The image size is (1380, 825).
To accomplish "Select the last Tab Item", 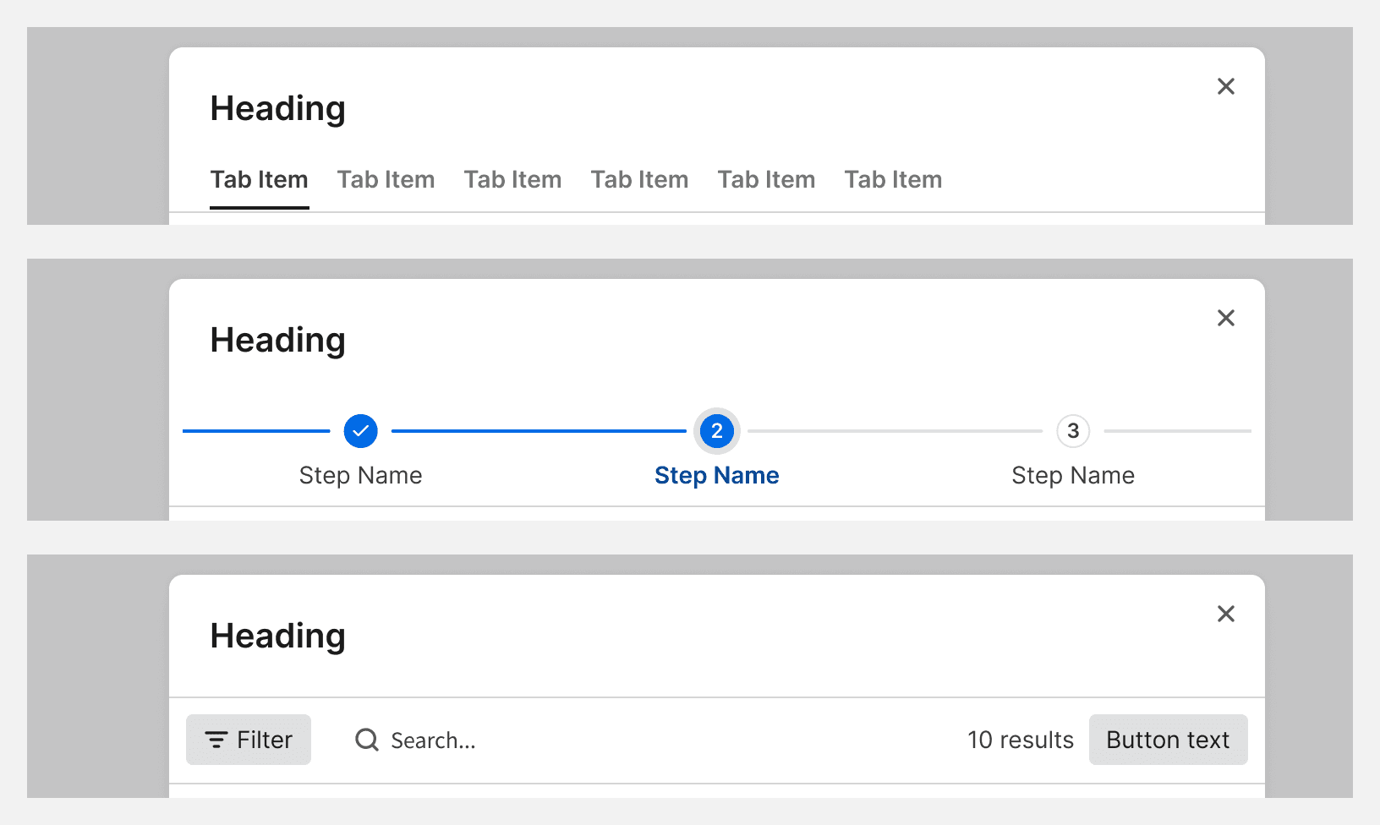I will click(x=893, y=179).
